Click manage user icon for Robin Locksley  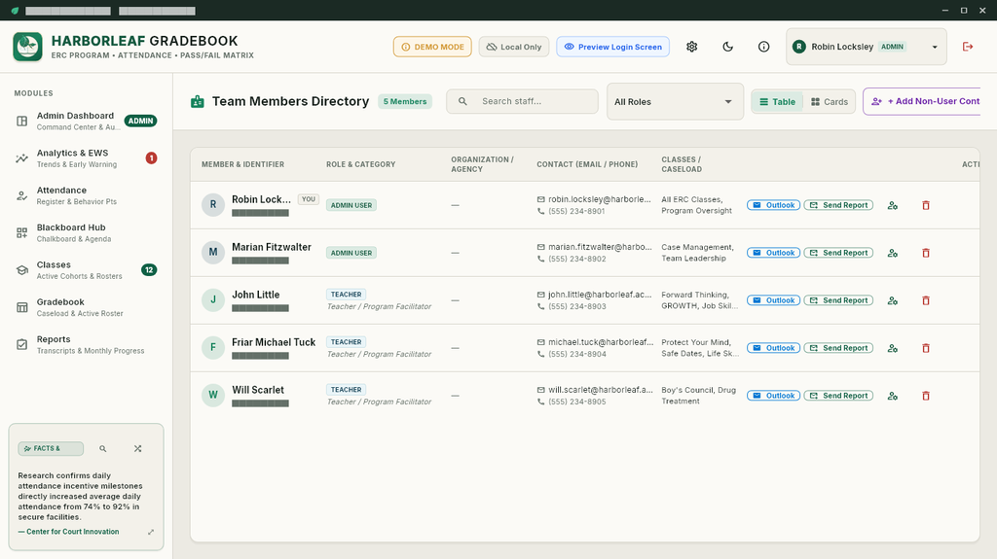(893, 205)
